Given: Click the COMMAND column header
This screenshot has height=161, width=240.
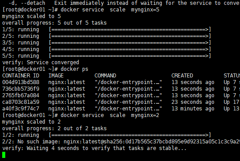Looking at the screenshot, I should click(105, 76).
